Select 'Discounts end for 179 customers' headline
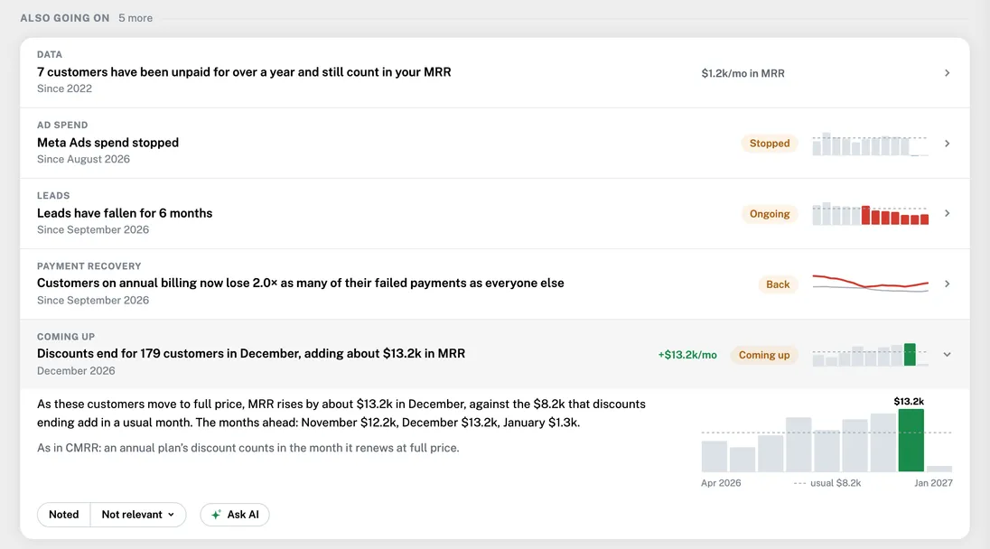Viewport: 990px width, 549px height. [x=250, y=354]
